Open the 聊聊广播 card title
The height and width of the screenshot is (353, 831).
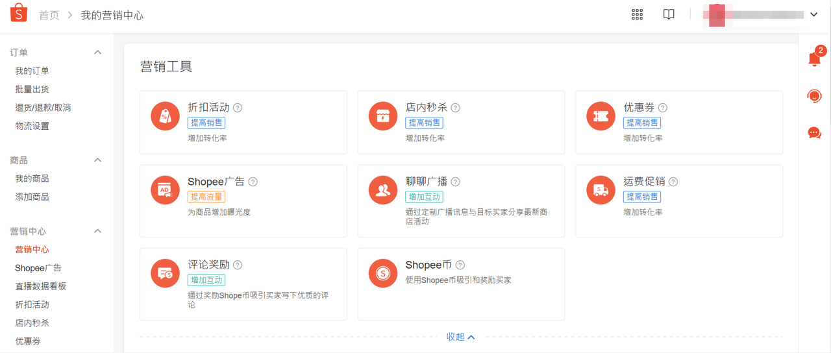click(427, 182)
